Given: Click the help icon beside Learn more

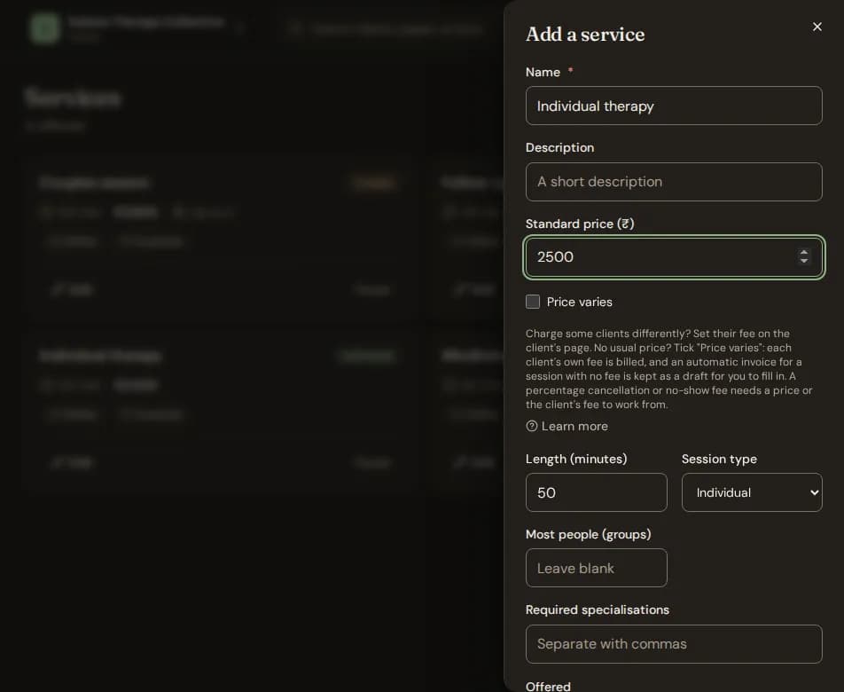Looking at the screenshot, I should [531, 426].
